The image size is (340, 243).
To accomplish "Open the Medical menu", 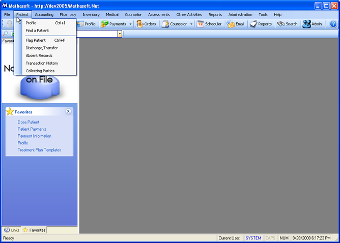I will (112, 15).
